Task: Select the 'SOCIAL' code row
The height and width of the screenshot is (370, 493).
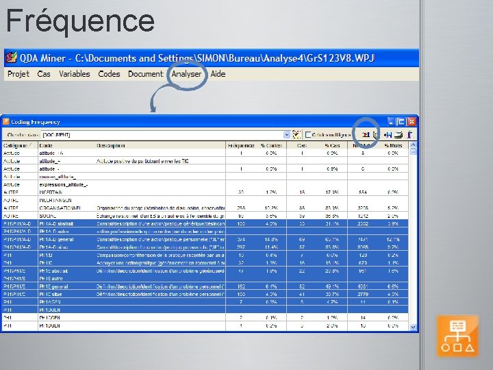Action: tap(205, 216)
